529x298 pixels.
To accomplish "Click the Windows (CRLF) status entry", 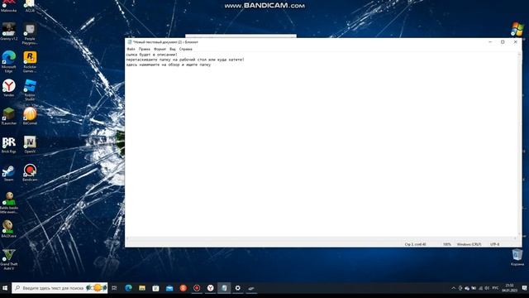I will click(469, 244).
